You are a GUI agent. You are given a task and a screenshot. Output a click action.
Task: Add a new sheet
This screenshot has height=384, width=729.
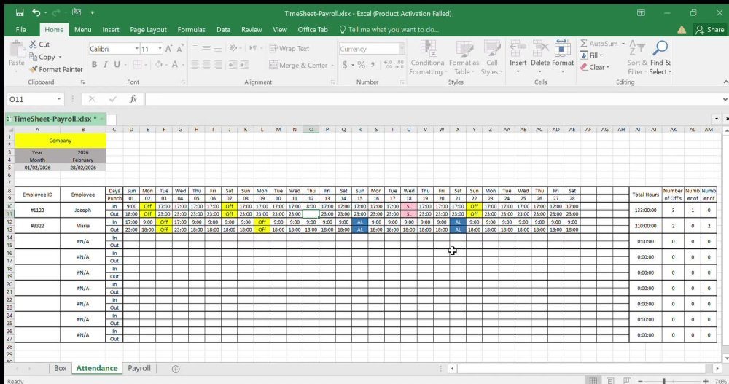point(175,369)
